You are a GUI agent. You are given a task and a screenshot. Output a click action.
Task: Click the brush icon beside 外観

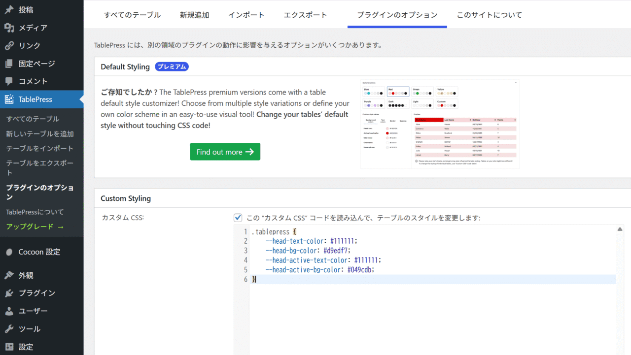click(x=9, y=275)
